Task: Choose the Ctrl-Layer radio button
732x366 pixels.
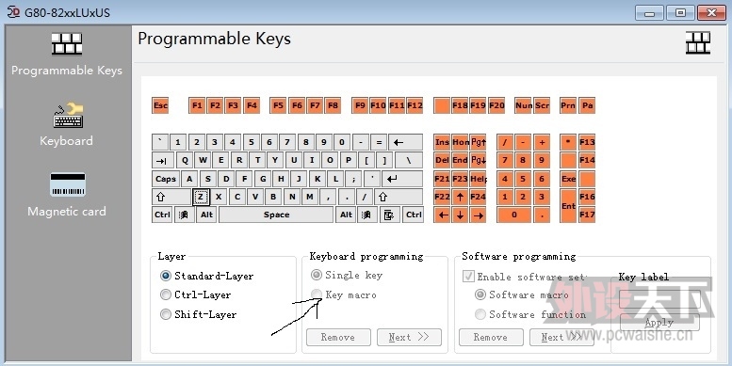Action: point(166,294)
